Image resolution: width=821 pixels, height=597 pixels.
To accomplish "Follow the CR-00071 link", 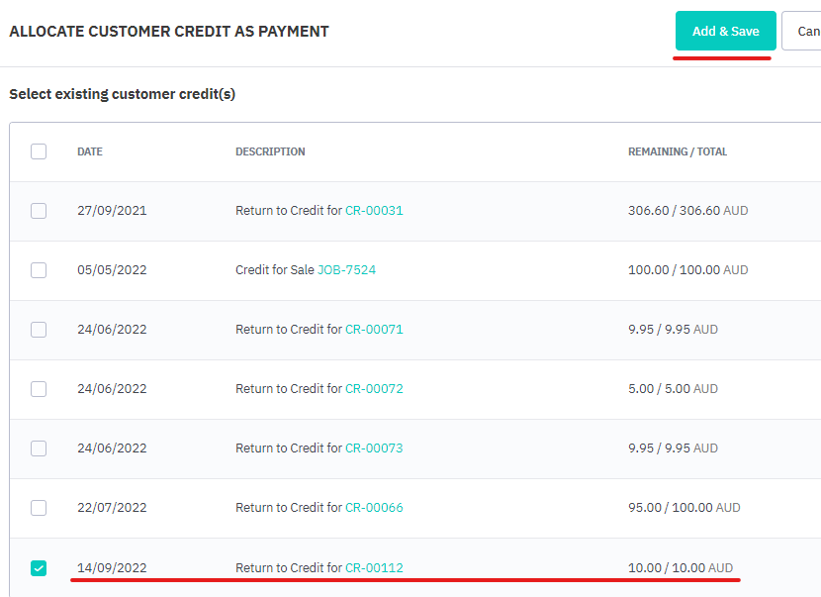I will coord(374,330).
